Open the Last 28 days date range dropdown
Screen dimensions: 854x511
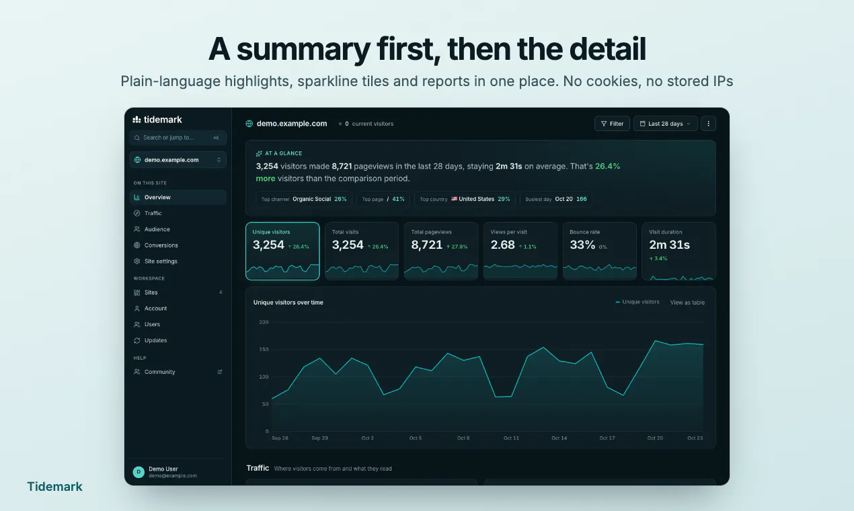[x=666, y=124]
